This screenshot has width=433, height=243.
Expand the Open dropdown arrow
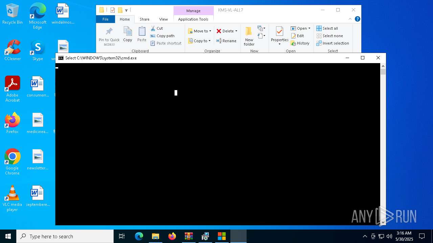coord(309,28)
